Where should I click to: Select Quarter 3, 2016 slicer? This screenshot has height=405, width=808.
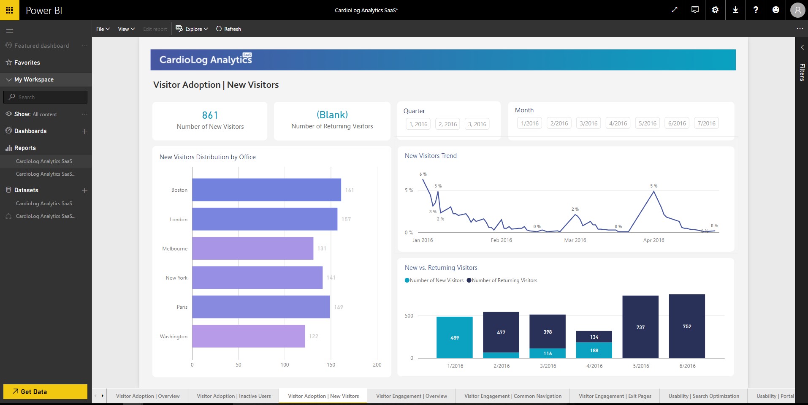pos(477,124)
